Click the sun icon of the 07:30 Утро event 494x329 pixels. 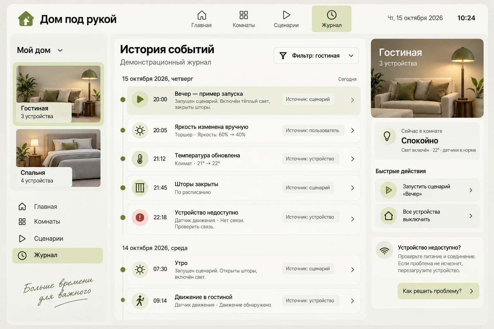tap(140, 269)
